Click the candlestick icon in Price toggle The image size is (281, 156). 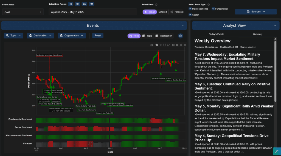tap(131, 36)
